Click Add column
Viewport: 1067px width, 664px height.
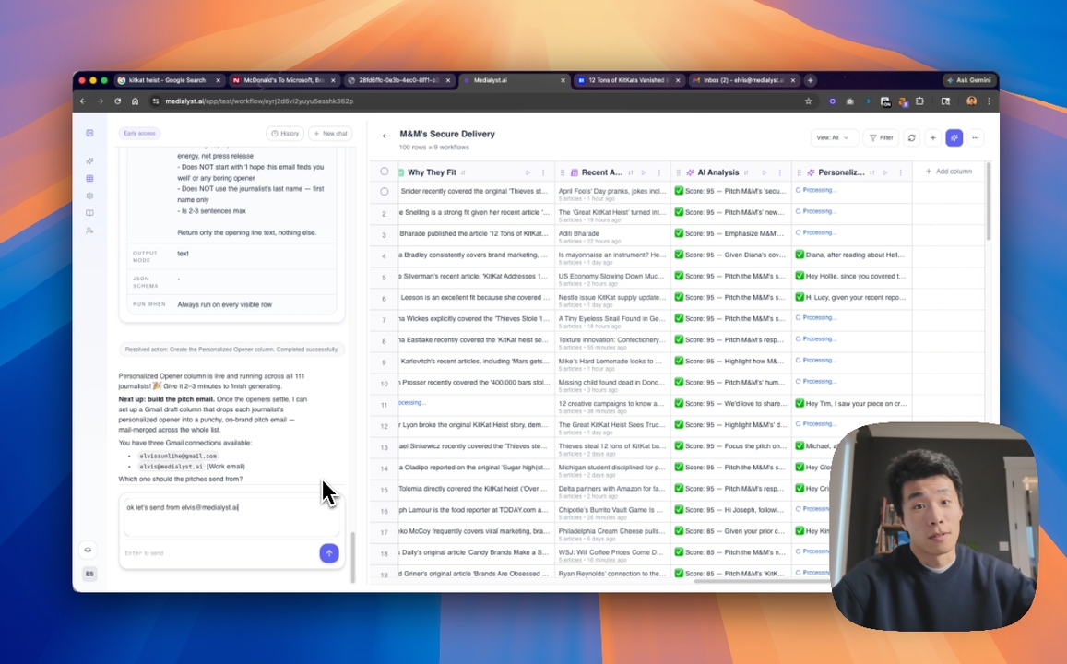tap(949, 172)
